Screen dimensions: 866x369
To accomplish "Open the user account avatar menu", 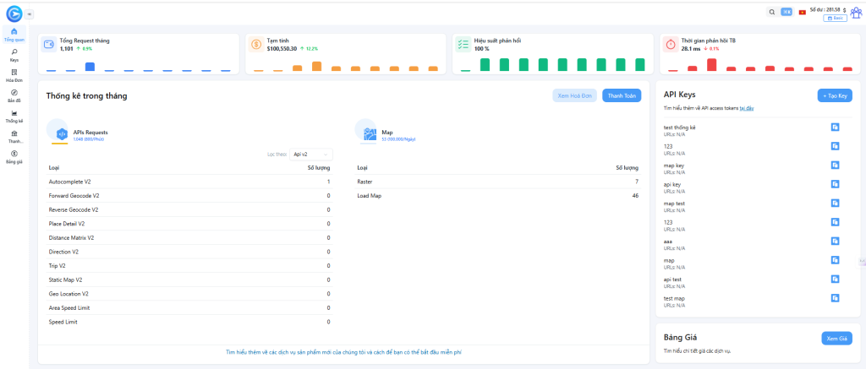I will pyautogui.click(x=856, y=12).
